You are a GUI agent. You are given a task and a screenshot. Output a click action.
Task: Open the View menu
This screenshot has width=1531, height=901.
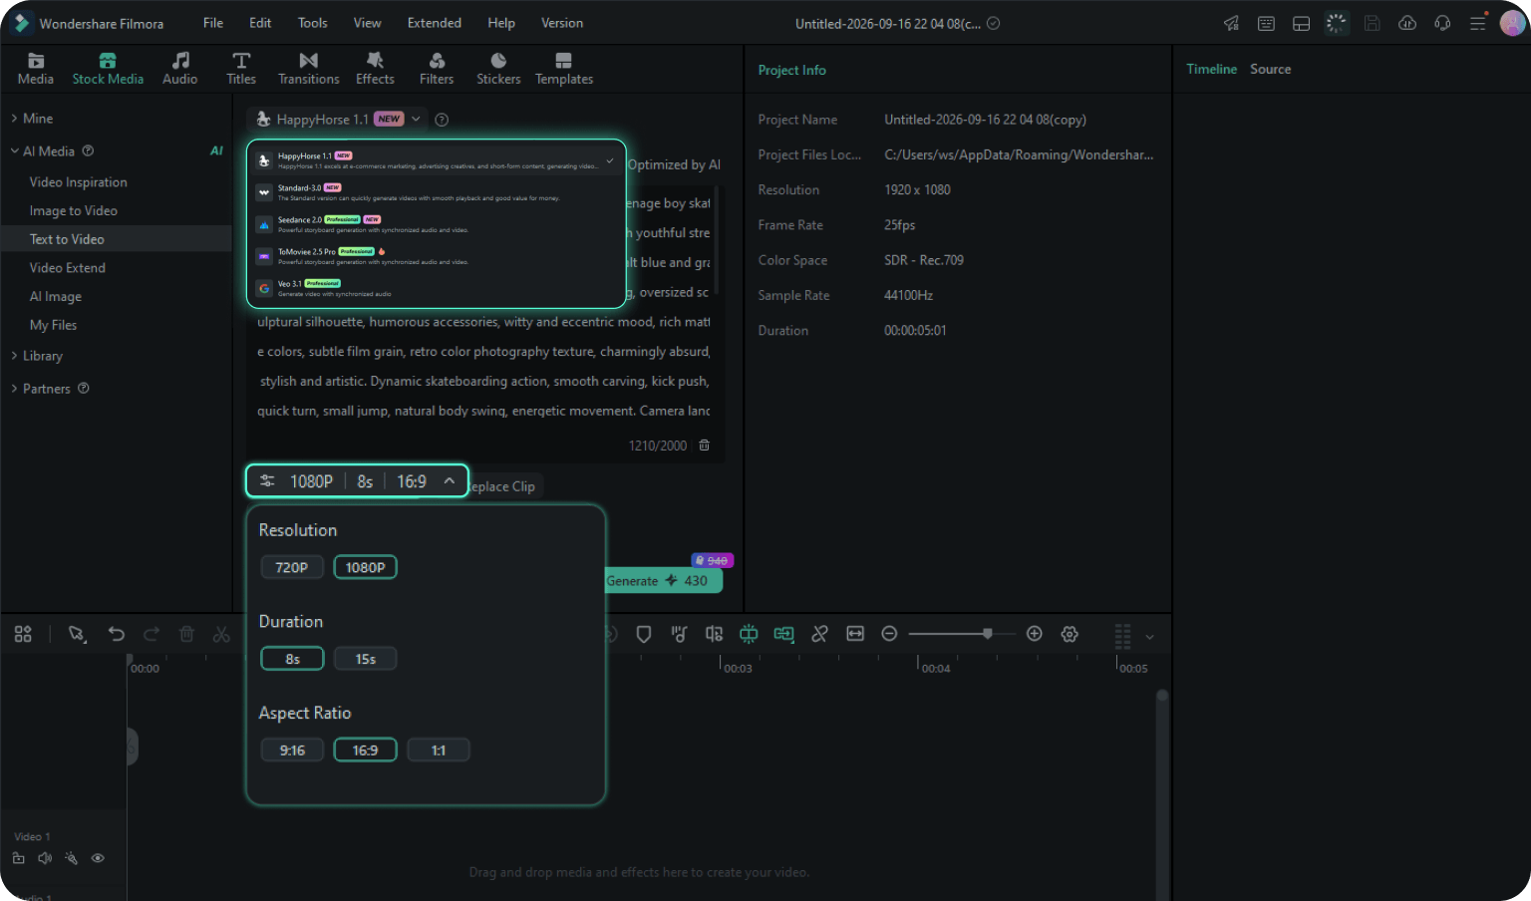coord(368,23)
